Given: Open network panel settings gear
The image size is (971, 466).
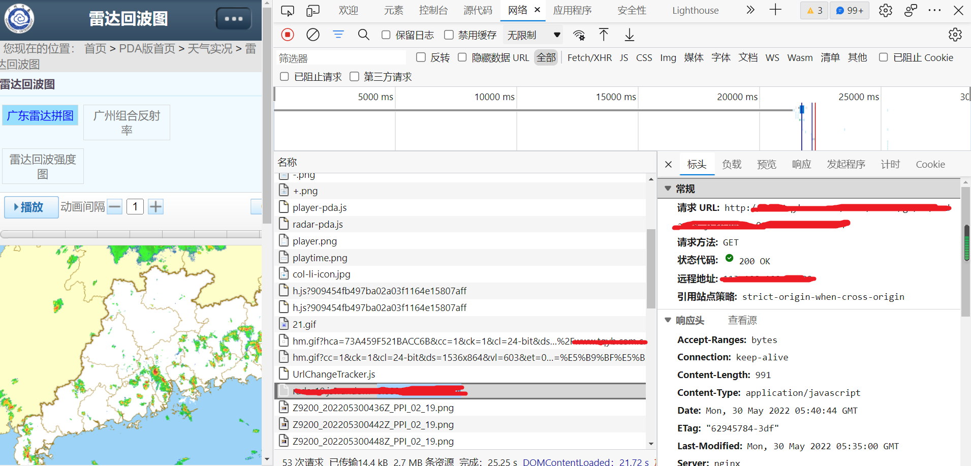Looking at the screenshot, I should [x=955, y=35].
